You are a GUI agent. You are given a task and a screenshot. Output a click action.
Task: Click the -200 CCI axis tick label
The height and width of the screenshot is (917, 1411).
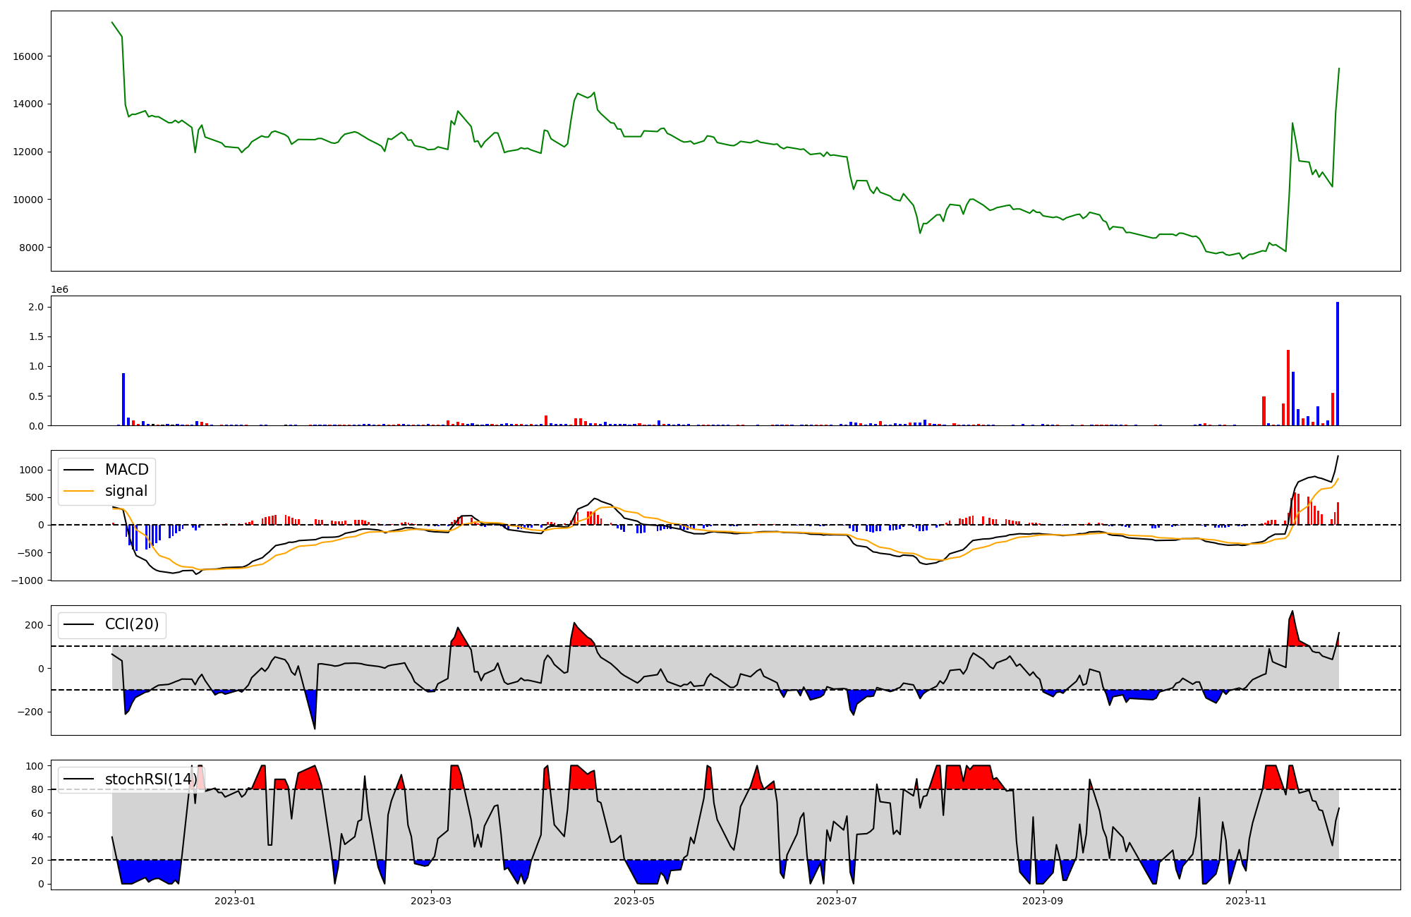click(31, 712)
